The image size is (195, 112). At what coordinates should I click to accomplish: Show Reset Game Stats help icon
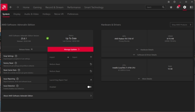coord(19,70)
